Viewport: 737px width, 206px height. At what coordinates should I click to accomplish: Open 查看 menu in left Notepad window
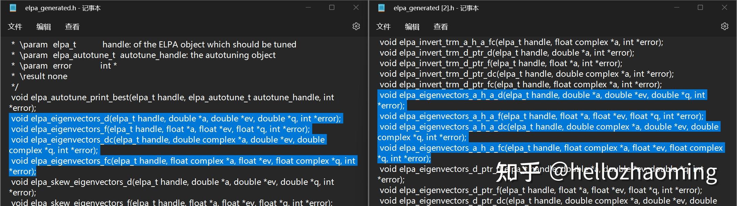click(72, 27)
